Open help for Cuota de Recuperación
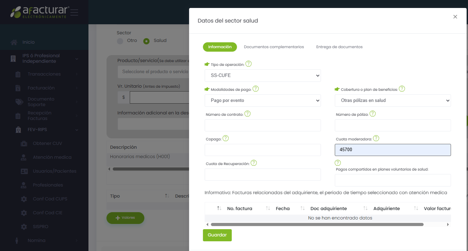The image size is (468, 251). coord(254,163)
